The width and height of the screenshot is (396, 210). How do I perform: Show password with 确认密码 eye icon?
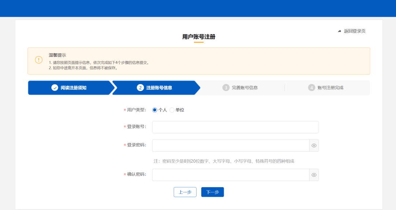click(314, 175)
